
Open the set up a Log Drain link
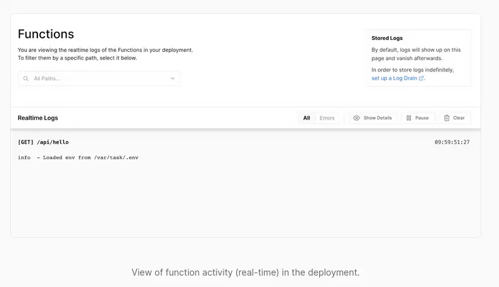pos(395,78)
